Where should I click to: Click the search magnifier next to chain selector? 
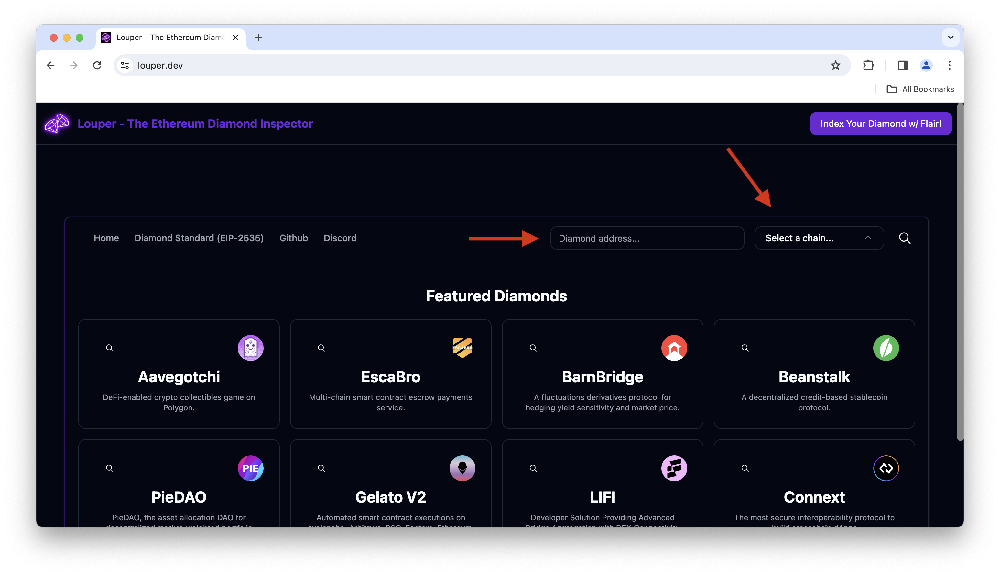tap(904, 238)
